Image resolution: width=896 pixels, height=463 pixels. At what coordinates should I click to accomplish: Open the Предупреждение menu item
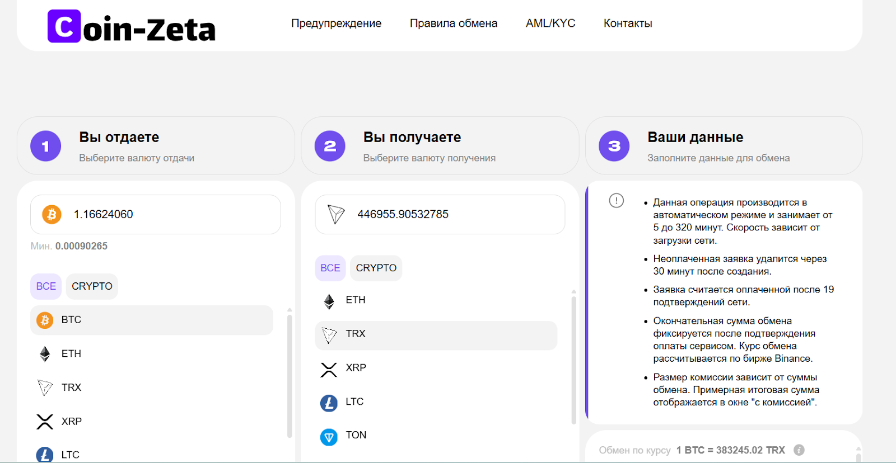point(336,23)
